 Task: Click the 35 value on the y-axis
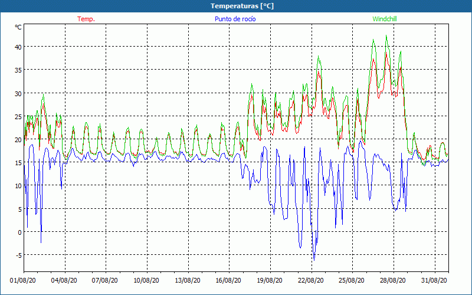coord(18,70)
